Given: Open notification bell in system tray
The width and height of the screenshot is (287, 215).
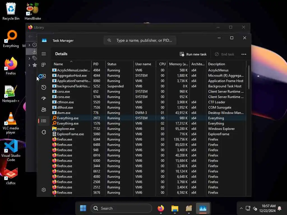Looking at the screenshot, I should click(279, 208).
